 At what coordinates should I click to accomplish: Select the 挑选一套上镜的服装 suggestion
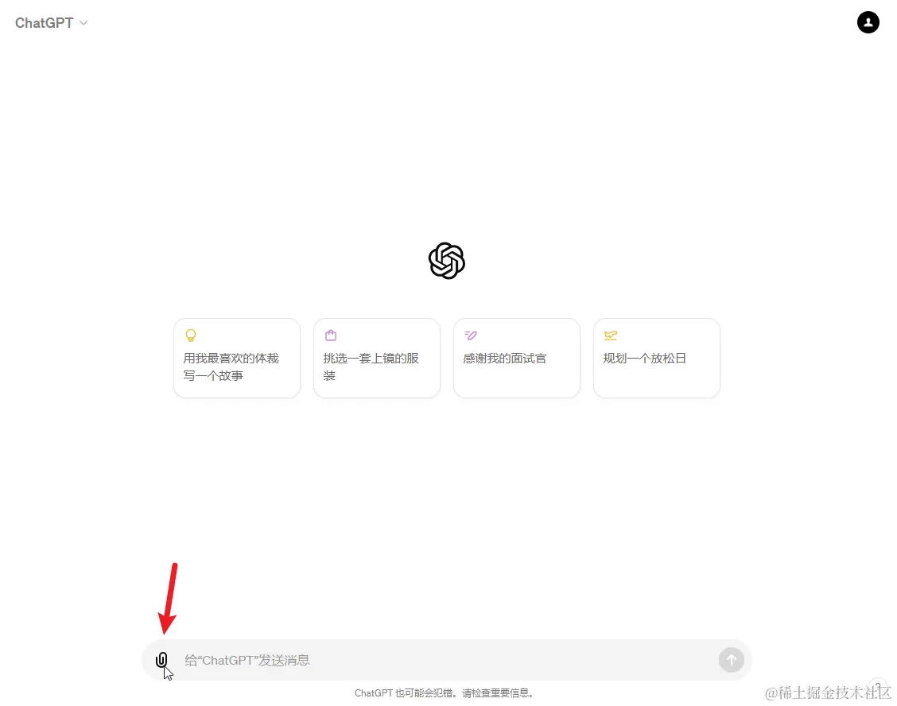point(377,358)
